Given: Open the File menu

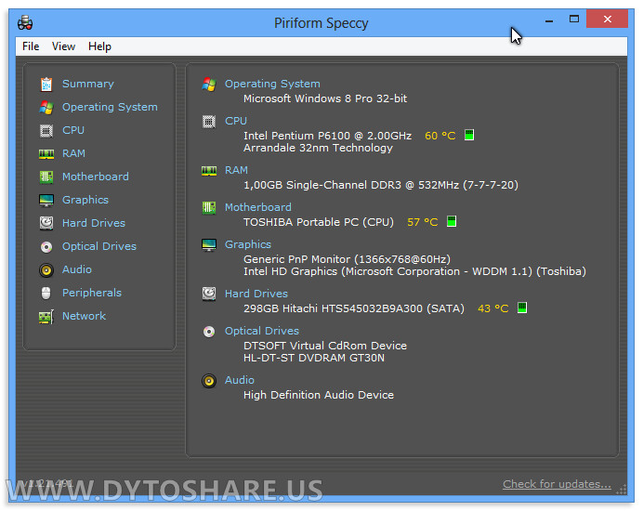Looking at the screenshot, I should point(31,46).
